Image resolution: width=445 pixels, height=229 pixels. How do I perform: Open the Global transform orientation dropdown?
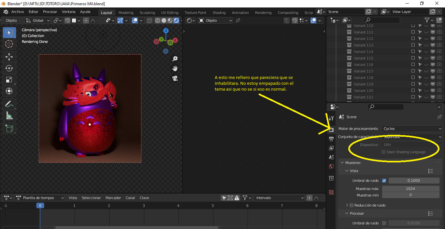[x=38, y=20]
